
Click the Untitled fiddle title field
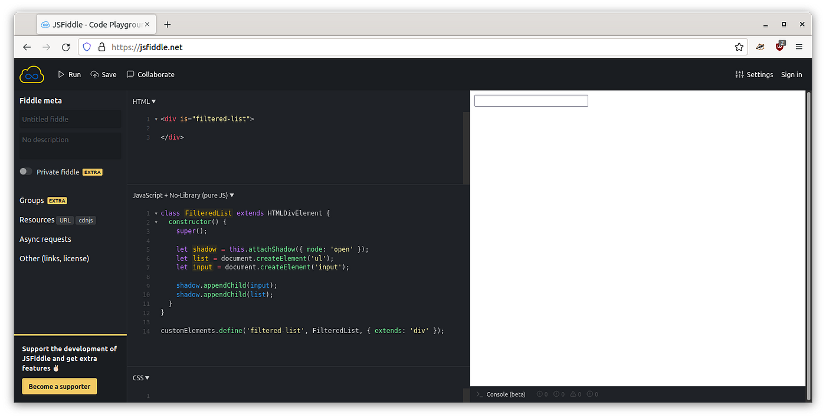tap(70, 119)
